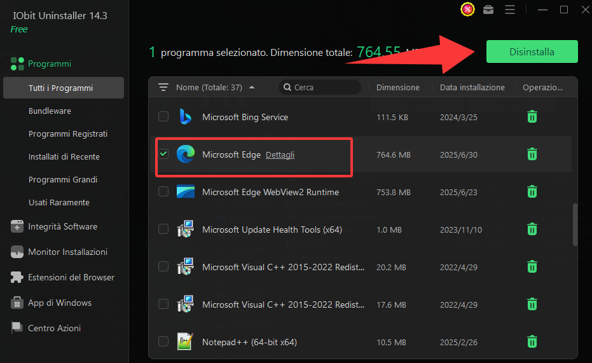Screen dimensions: 592x363
Task: Check the 20.2 MB Visual C++ checkbox
Action: click(x=163, y=266)
